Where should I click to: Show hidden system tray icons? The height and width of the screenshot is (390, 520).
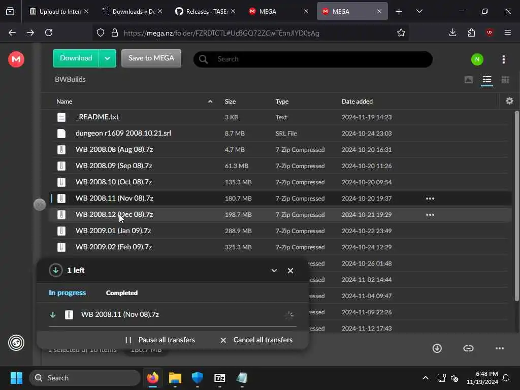[425, 378]
